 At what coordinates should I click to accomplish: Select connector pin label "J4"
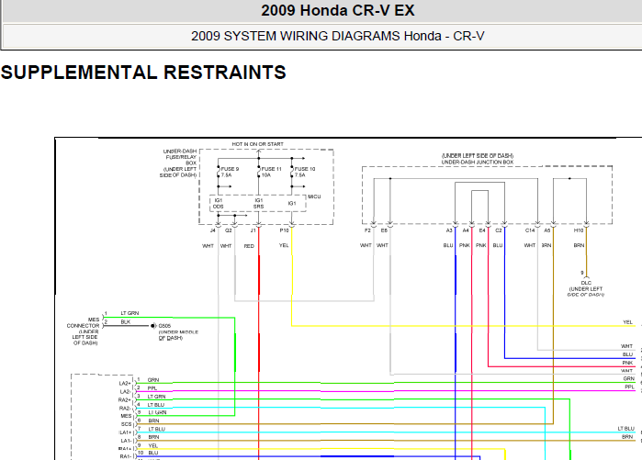pos(212,230)
